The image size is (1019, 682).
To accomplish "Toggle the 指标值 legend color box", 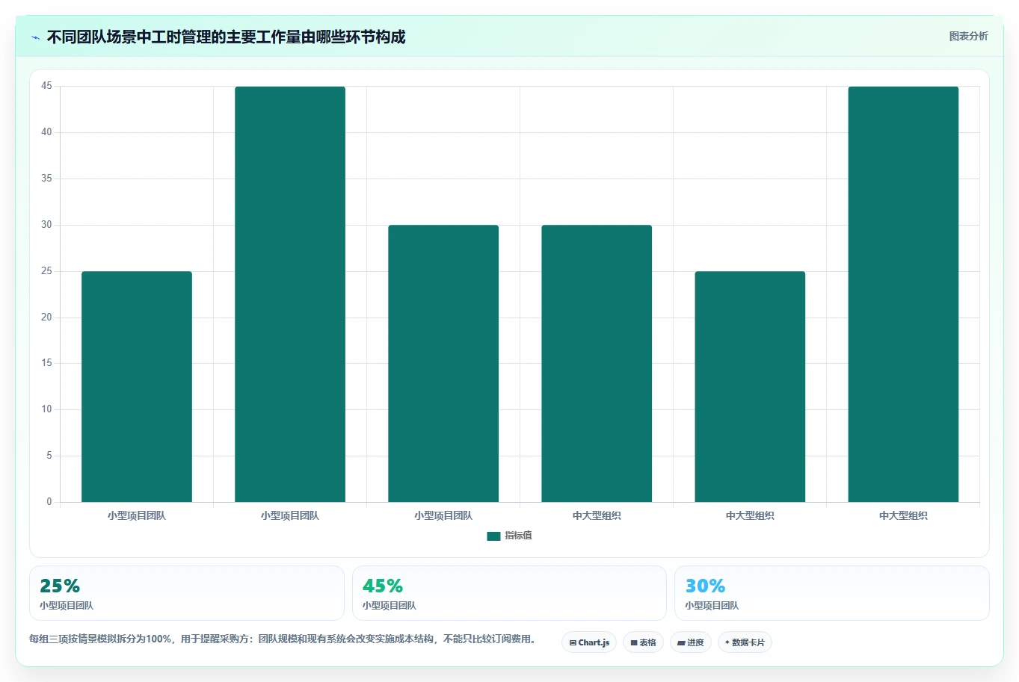I will click(493, 536).
